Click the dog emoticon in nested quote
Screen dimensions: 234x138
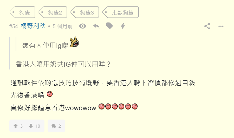[x=74, y=42]
